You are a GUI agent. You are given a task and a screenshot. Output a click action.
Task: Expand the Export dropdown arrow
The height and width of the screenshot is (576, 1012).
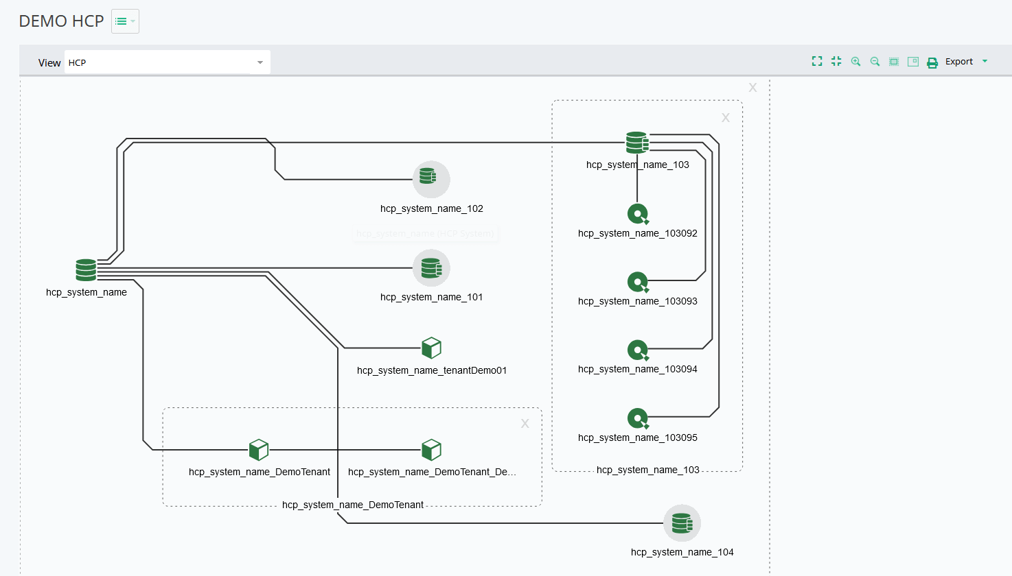click(x=985, y=61)
